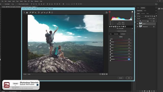The height and width of the screenshot is (92, 163).
Task: Open the Auto-Select Group dropdown
Action: [x=13, y=4]
